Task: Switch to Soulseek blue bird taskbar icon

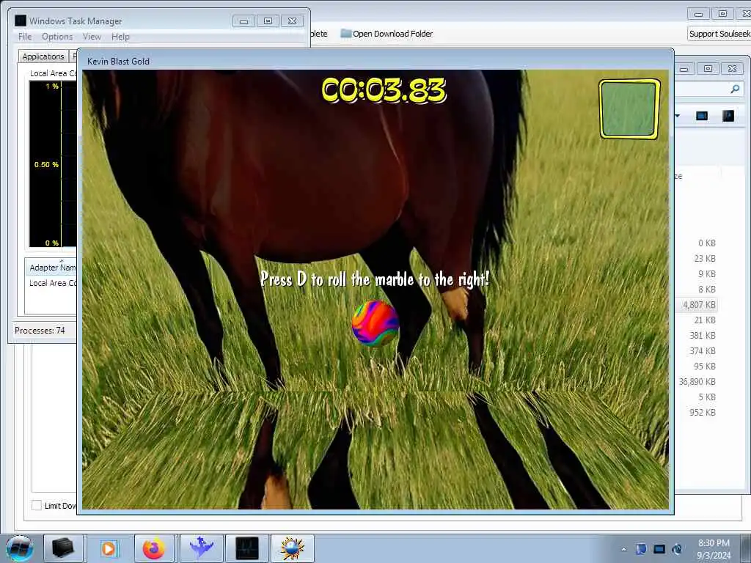Action: pyautogui.click(x=202, y=548)
